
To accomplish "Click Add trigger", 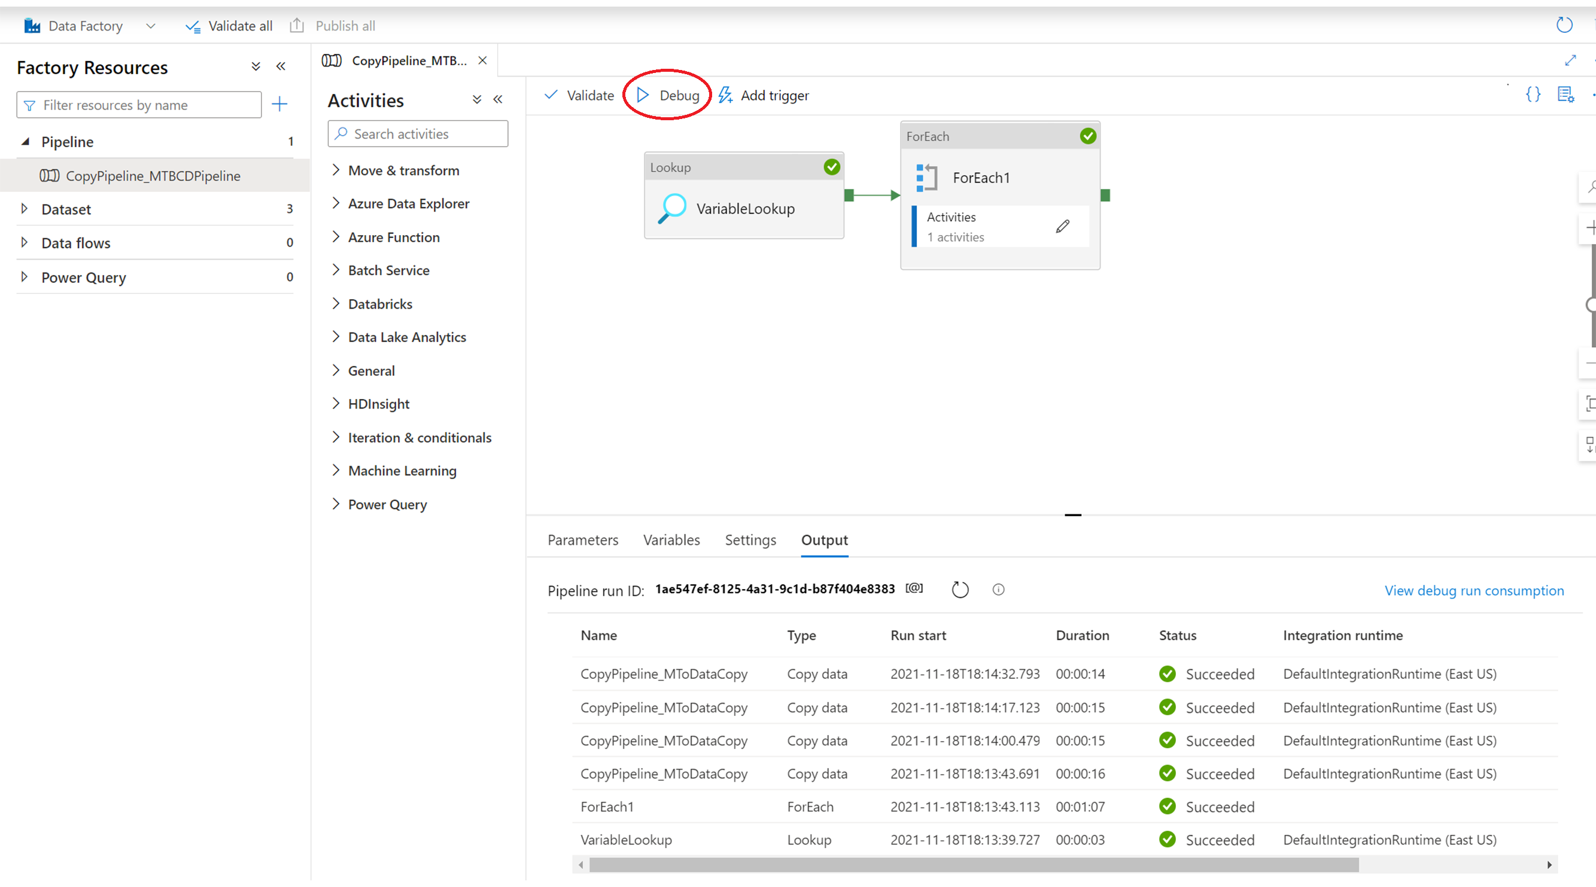I will [764, 95].
